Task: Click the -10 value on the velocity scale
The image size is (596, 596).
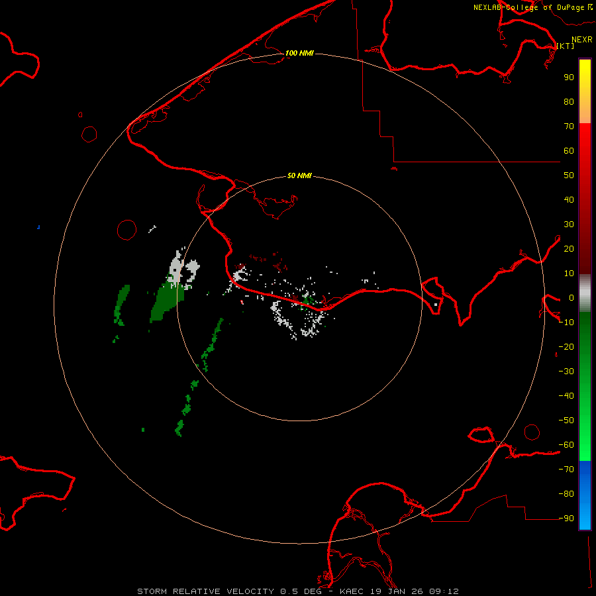Action: coord(566,323)
